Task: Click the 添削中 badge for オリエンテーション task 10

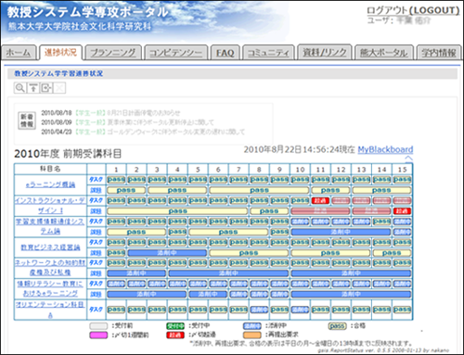Action: tap(300, 310)
